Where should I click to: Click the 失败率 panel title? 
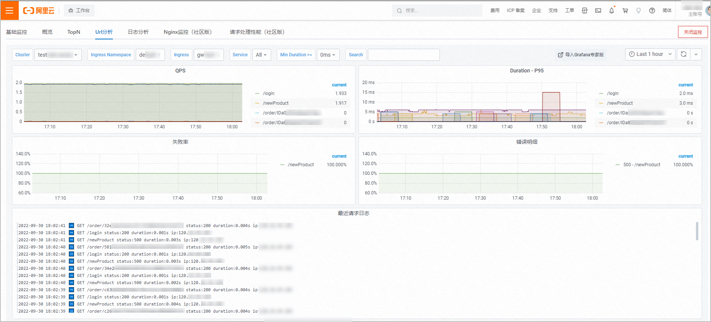[180, 142]
